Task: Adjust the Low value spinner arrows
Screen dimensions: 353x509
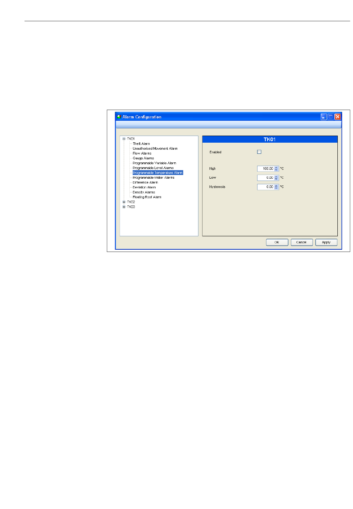Action: pos(276,178)
